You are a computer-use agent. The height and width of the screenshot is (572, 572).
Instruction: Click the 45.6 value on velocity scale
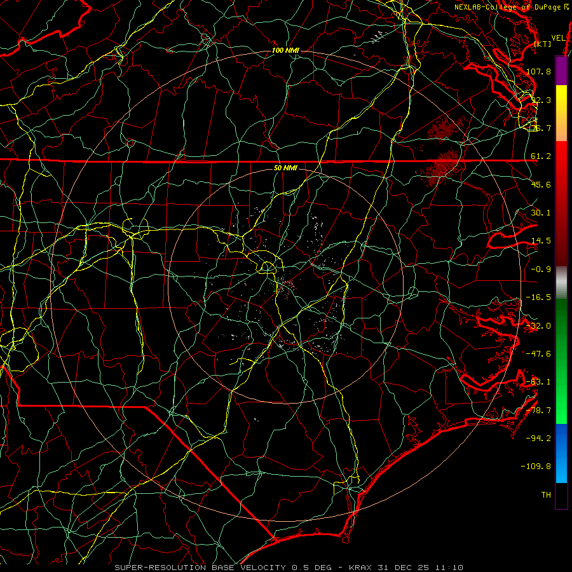[x=541, y=184]
